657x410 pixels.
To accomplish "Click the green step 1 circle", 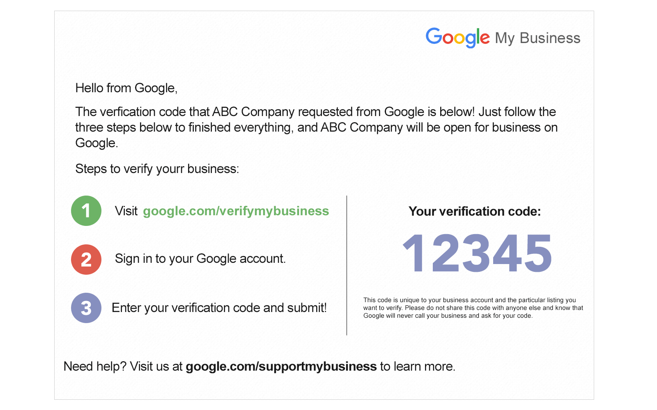I will tap(86, 211).
